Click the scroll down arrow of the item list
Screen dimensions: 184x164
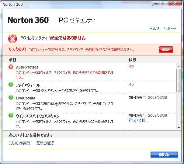pos(179,128)
